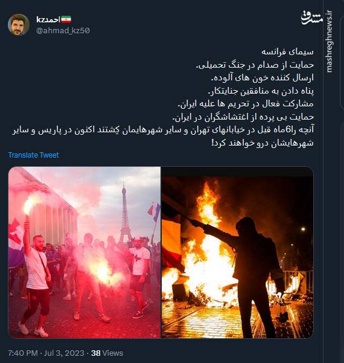Click the Iran flag emoji beside the name
This screenshot has height=363, width=344.
tap(66, 19)
